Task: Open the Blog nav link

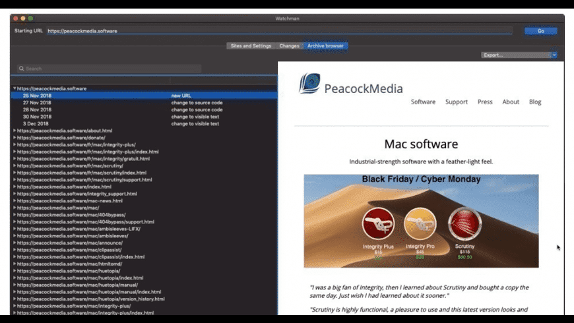Action: pyautogui.click(x=535, y=102)
